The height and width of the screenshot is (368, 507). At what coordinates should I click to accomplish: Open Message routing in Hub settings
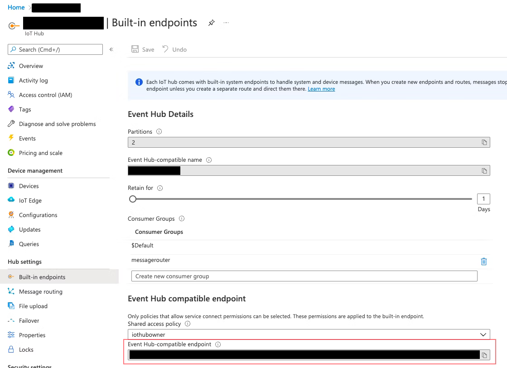(x=40, y=292)
